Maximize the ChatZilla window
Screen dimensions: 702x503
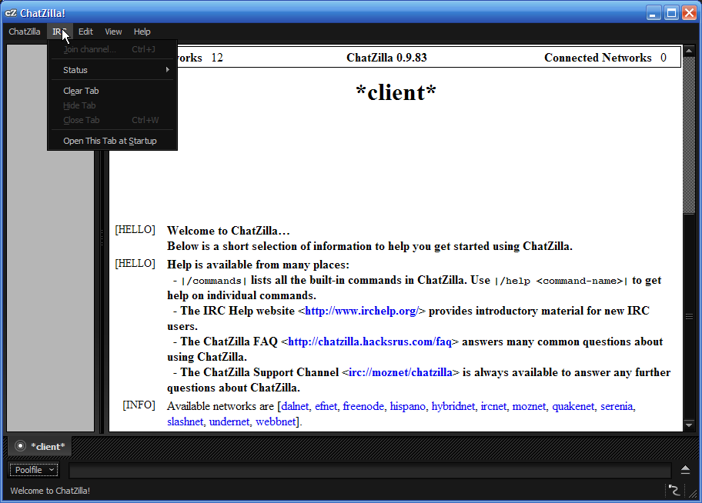pos(671,13)
